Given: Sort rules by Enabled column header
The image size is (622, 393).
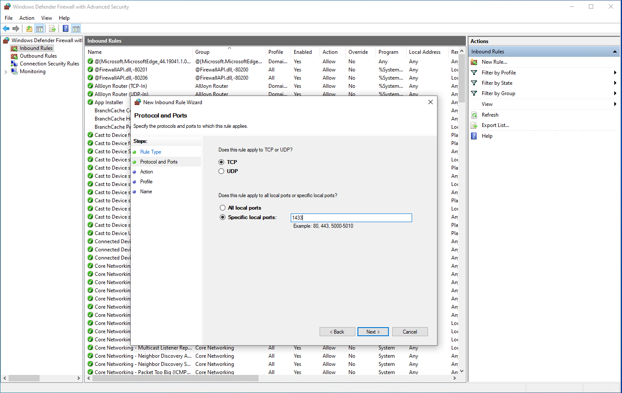Looking at the screenshot, I should pos(303,52).
